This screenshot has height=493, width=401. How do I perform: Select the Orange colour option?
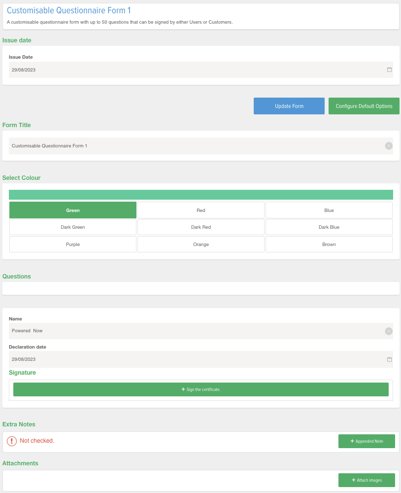pyautogui.click(x=200, y=244)
